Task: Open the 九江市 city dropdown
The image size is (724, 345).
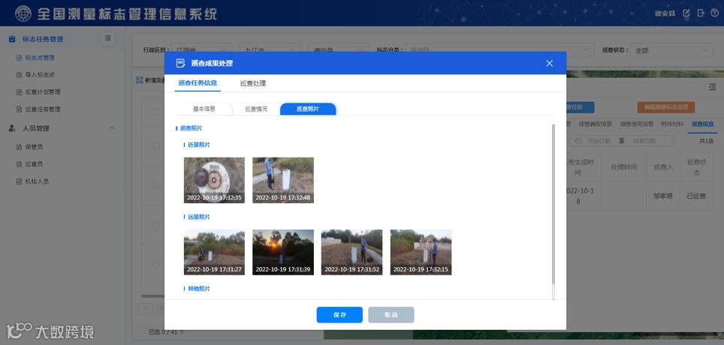Action: click(270, 49)
